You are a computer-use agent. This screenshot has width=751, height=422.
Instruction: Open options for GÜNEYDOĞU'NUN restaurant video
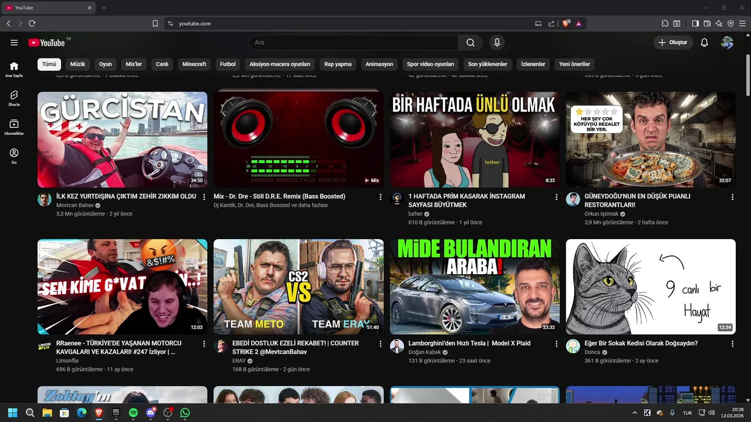pyautogui.click(x=732, y=197)
